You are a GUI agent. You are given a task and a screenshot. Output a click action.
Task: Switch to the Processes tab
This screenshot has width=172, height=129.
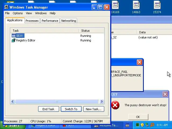click(x=32, y=21)
